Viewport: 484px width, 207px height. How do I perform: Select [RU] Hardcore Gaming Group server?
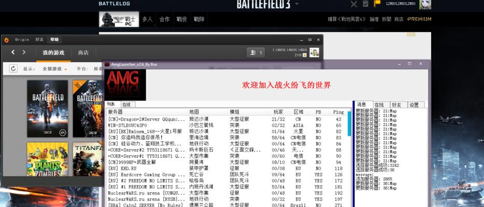coord(227,175)
